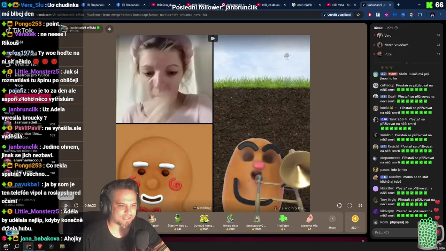Click the Otevřít v aplikaci button

click(337, 15)
